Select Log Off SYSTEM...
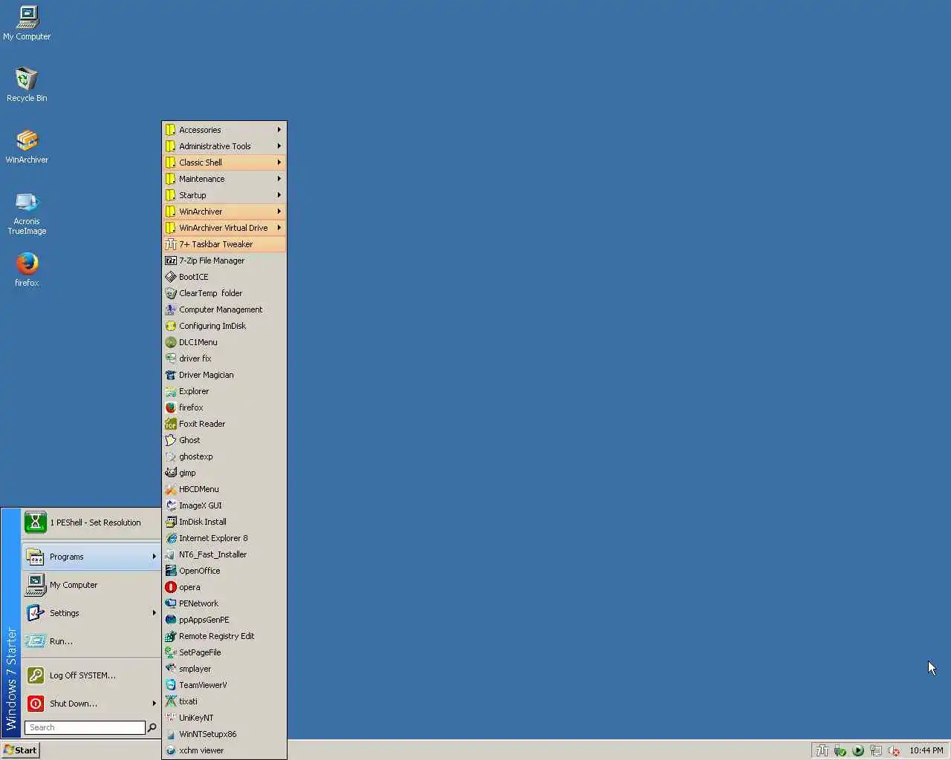951x760 pixels. click(x=91, y=675)
